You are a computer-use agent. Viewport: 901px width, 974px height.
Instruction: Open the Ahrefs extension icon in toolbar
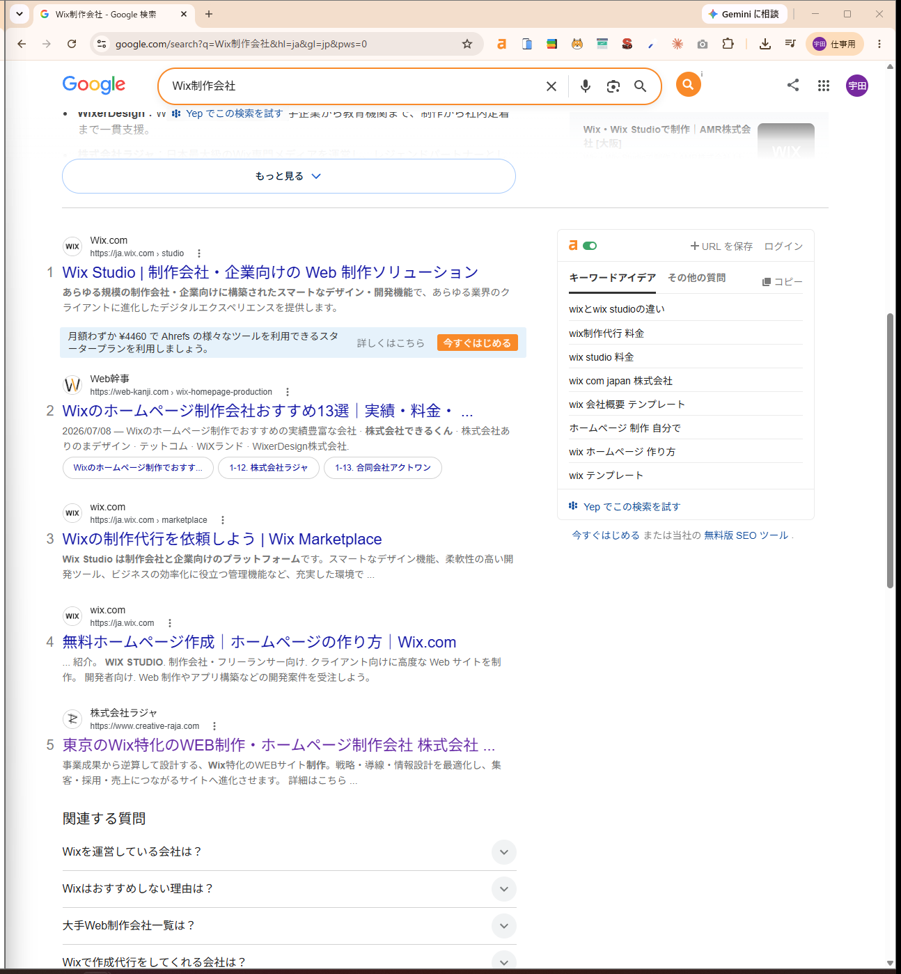pyautogui.click(x=501, y=44)
